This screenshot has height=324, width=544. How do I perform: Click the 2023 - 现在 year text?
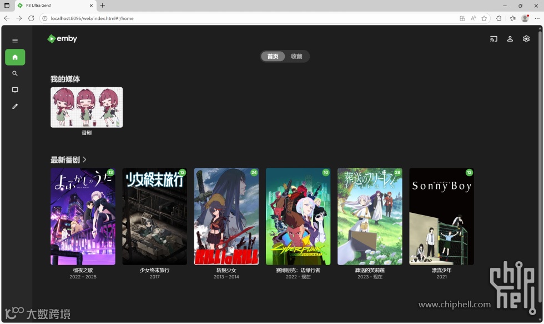pos(370,277)
